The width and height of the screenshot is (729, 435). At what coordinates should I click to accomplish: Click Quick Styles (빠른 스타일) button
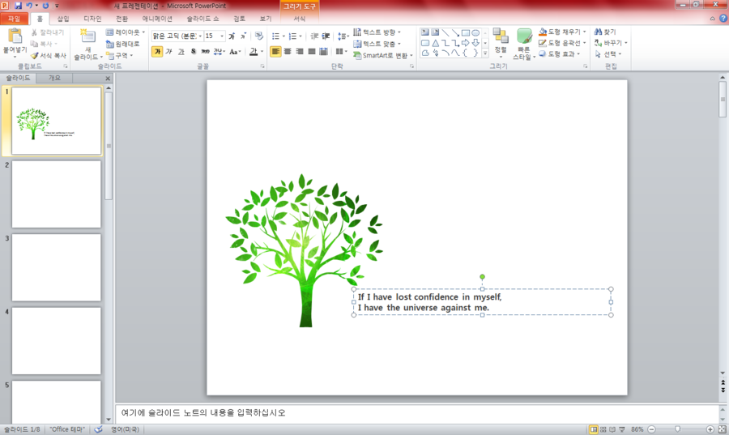[524, 45]
